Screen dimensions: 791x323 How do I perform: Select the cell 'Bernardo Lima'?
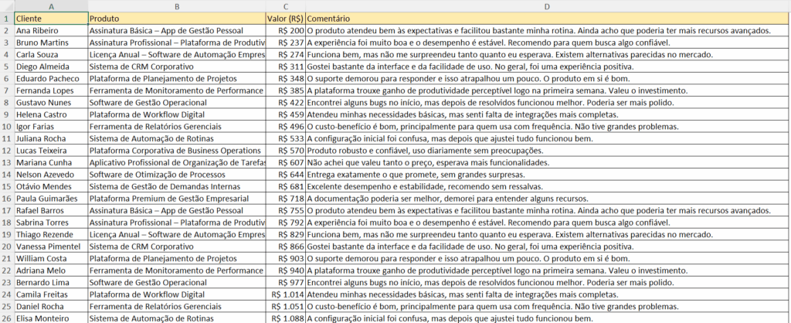pos(52,282)
